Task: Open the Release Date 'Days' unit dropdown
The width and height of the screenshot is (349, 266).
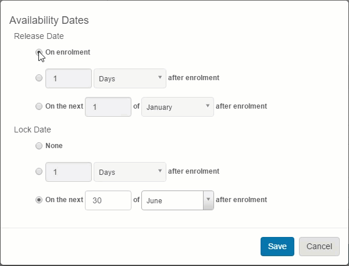Action: [130, 78]
